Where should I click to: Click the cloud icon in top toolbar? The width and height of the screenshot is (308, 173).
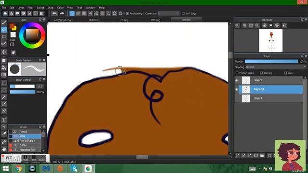pos(5,13)
